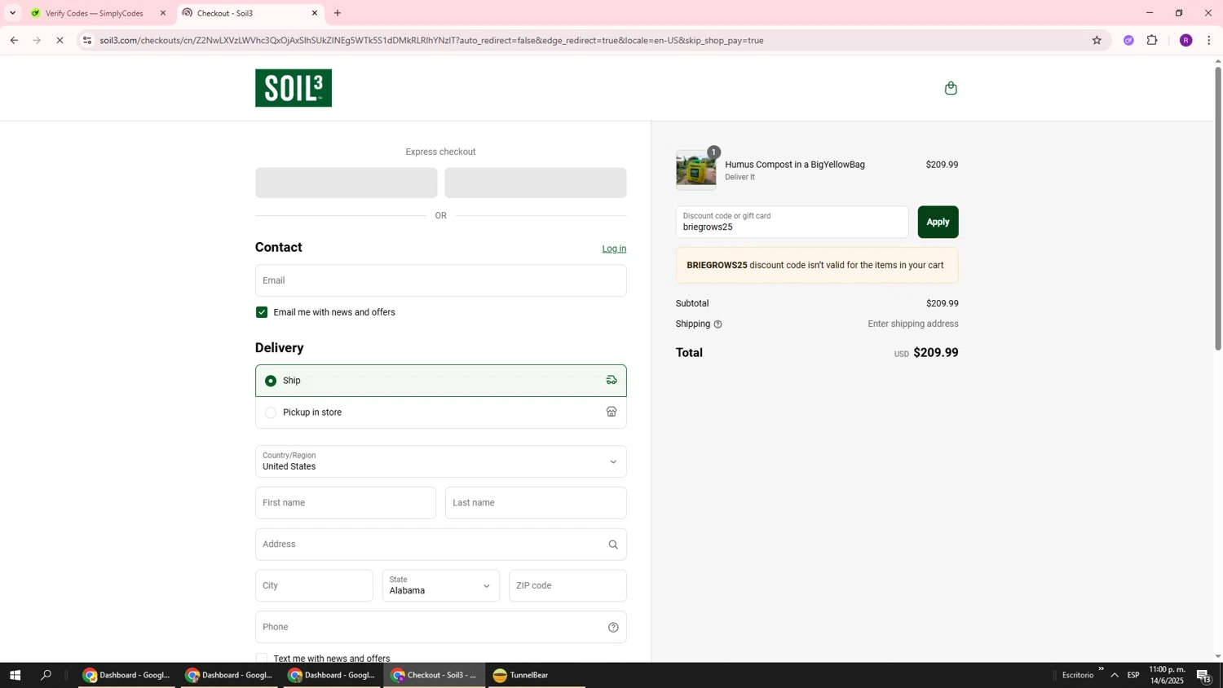Viewport: 1223px width, 688px height.
Task: Click the second express checkout button
Action: coord(536,183)
